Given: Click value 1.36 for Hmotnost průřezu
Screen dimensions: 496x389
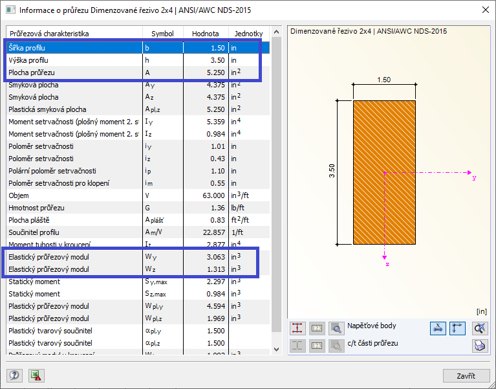Looking at the screenshot, I should coord(218,208).
